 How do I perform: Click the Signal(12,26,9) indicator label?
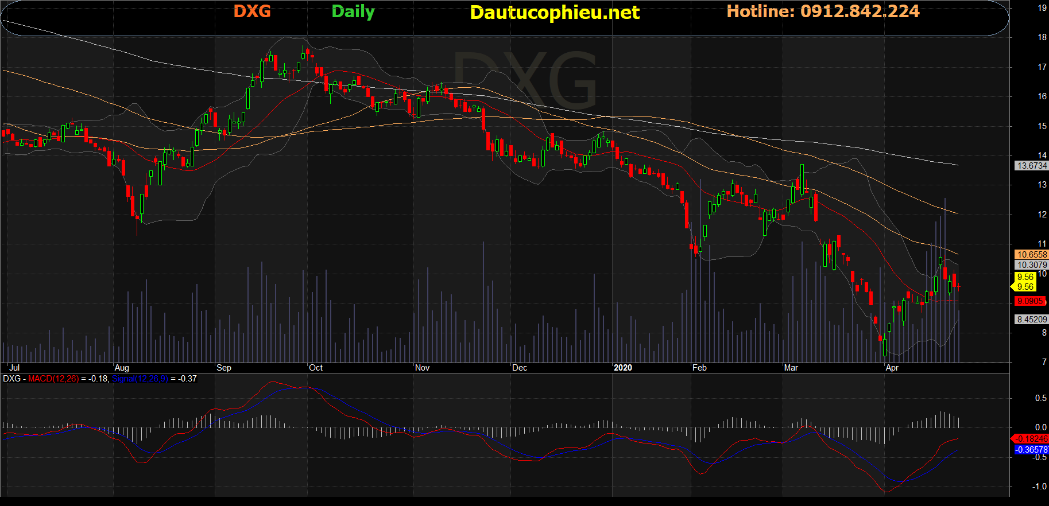(140, 379)
